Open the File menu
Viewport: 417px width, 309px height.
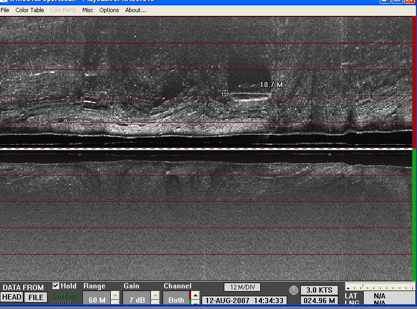coord(5,10)
